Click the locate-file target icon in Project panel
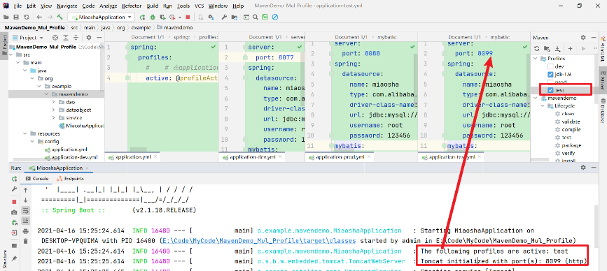This screenshot has width=607, height=271. coord(55,38)
